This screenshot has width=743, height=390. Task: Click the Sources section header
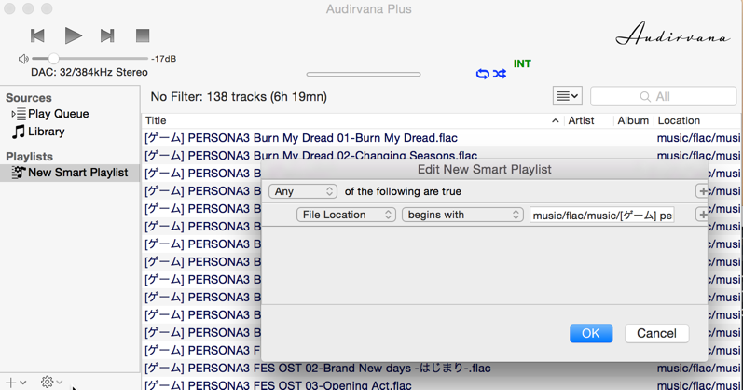point(28,98)
